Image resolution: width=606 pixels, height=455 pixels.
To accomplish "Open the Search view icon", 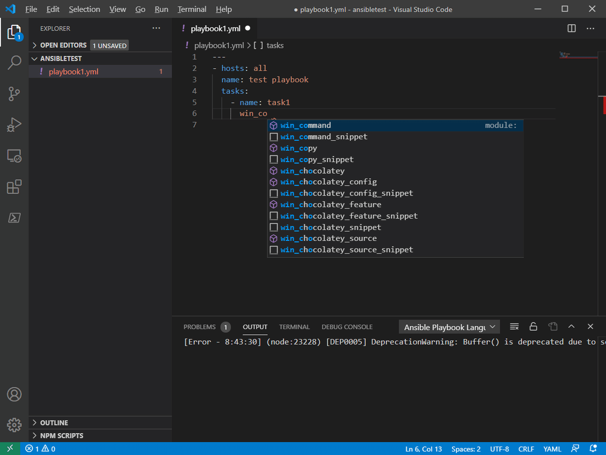I will 14,63.
